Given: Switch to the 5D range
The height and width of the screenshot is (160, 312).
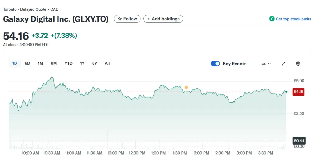Looking at the screenshot, I should coord(27,64).
